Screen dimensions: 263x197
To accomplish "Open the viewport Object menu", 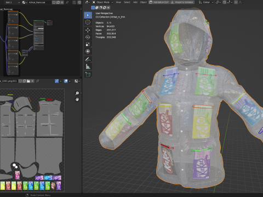I will 144,2.
